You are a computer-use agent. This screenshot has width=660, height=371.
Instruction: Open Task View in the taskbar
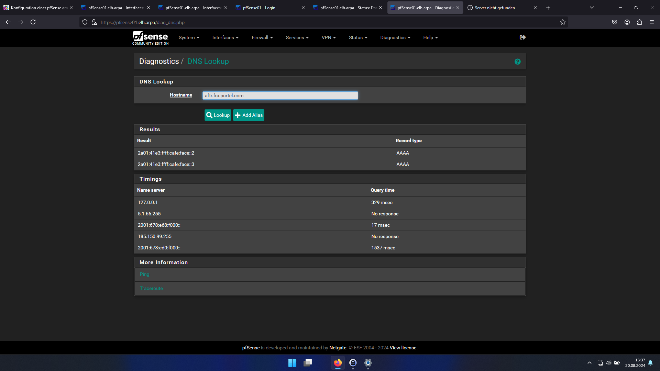point(308,363)
